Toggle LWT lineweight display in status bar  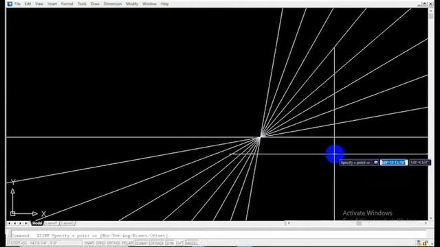[179, 243]
